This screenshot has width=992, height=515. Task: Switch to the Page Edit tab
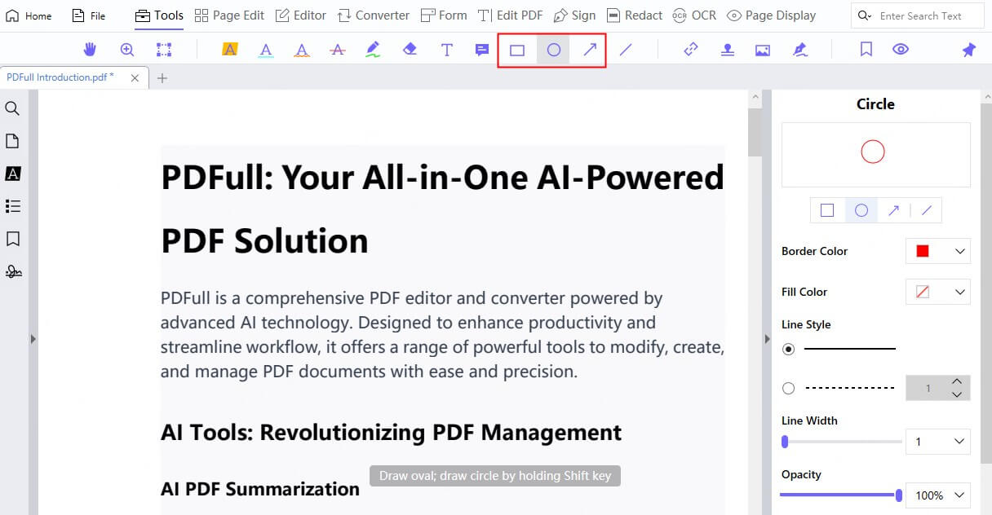click(229, 15)
